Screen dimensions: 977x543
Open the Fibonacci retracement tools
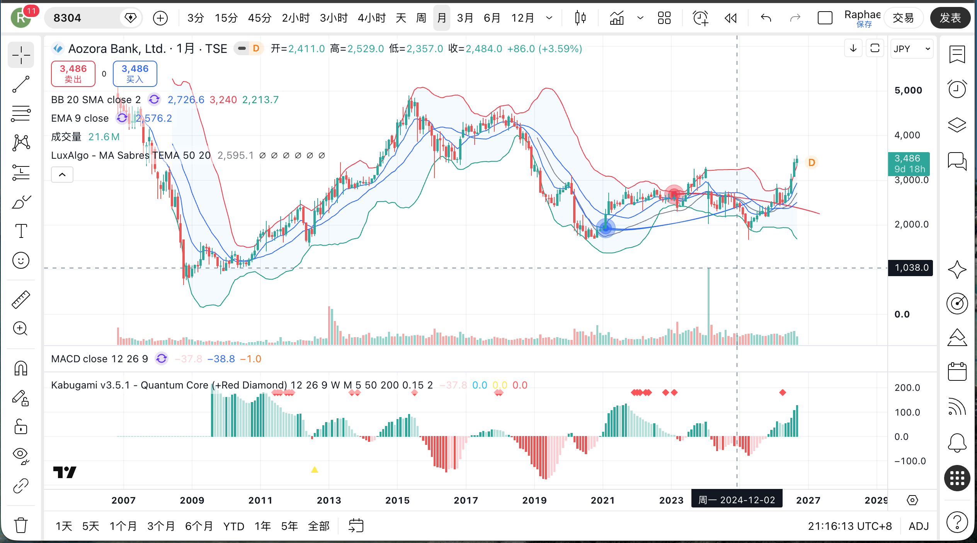click(21, 114)
